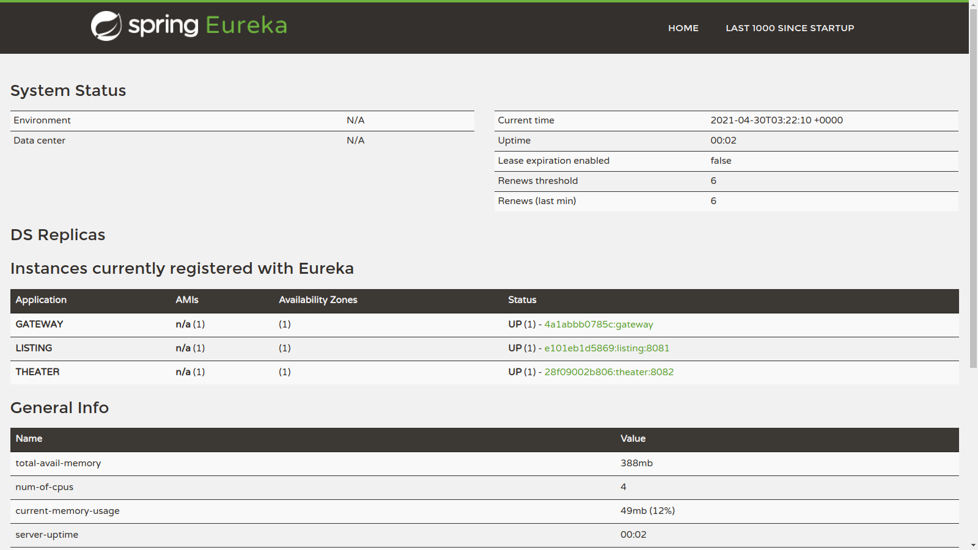978x550 pixels.
Task: Click the System Status heading
Action: [x=68, y=90]
